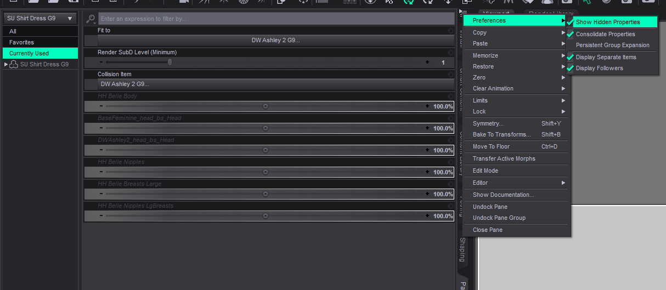Viewport: 666px width, 290px height.
Task: Click the Render SubD Level value 1
Action: click(x=443, y=62)
